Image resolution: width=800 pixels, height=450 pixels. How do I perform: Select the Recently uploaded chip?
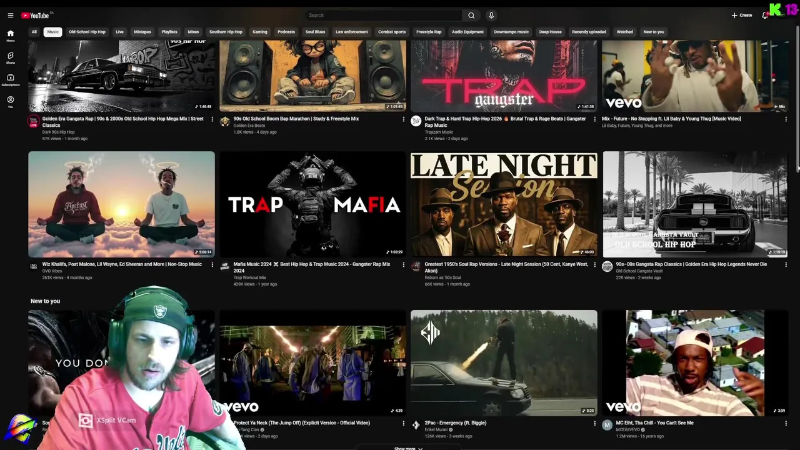(589, 32)
